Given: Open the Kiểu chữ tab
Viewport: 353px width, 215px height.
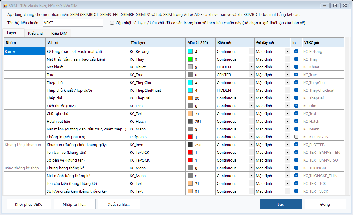Looking at the screenshot, I should 36,33.
